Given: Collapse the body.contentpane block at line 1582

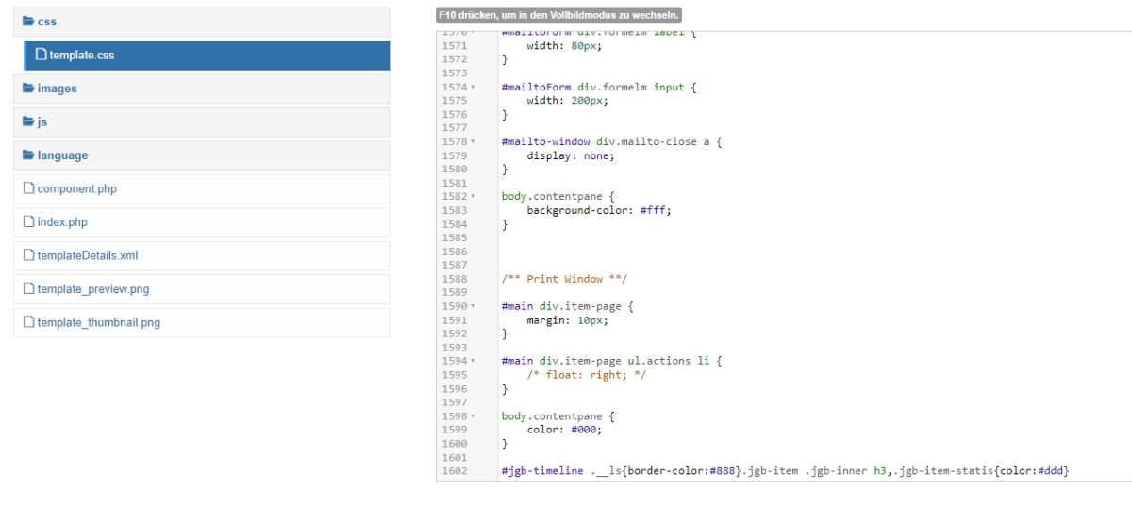Looking at the screenshot, I should pyautogui.click(x=473, y=197).
